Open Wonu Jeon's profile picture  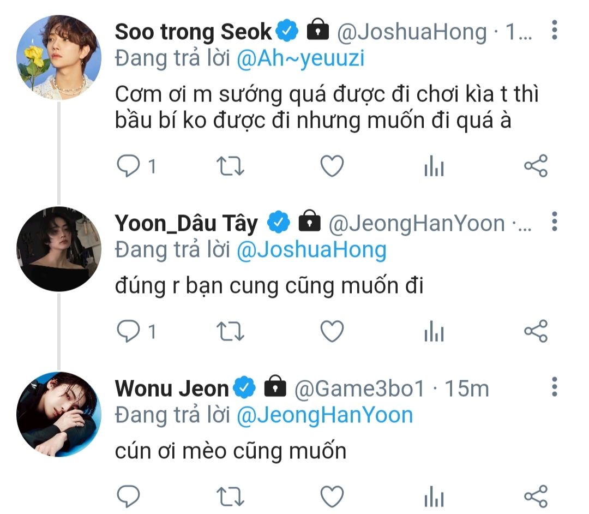59,414
